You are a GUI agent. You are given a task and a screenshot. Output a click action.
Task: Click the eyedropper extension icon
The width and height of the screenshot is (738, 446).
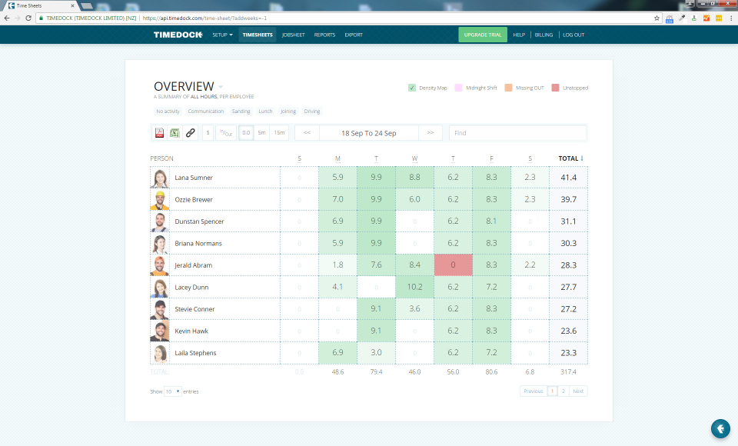[x=682, y=18]
